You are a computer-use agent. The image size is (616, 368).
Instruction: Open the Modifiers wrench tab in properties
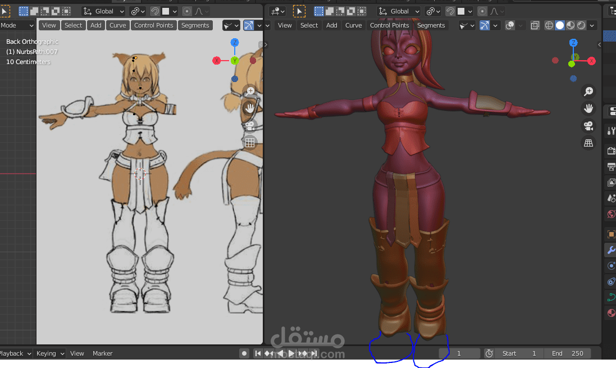(611, 250)
